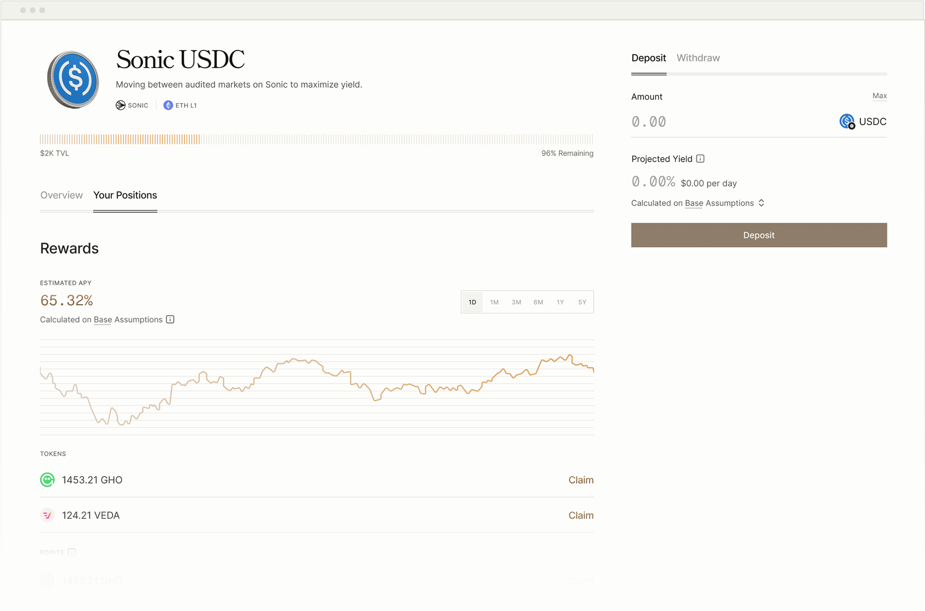
Task: Switch to the Withdraw tab
Action: click(698, 58)
